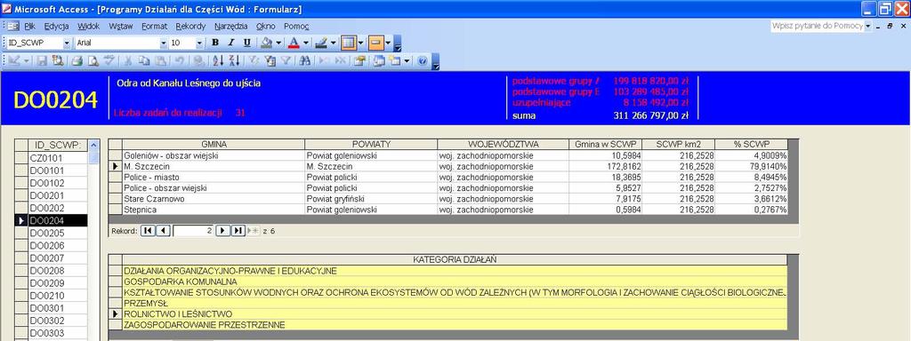911x341 pixels.
Task: Open the Plik menu
Action: pos(29,26)
